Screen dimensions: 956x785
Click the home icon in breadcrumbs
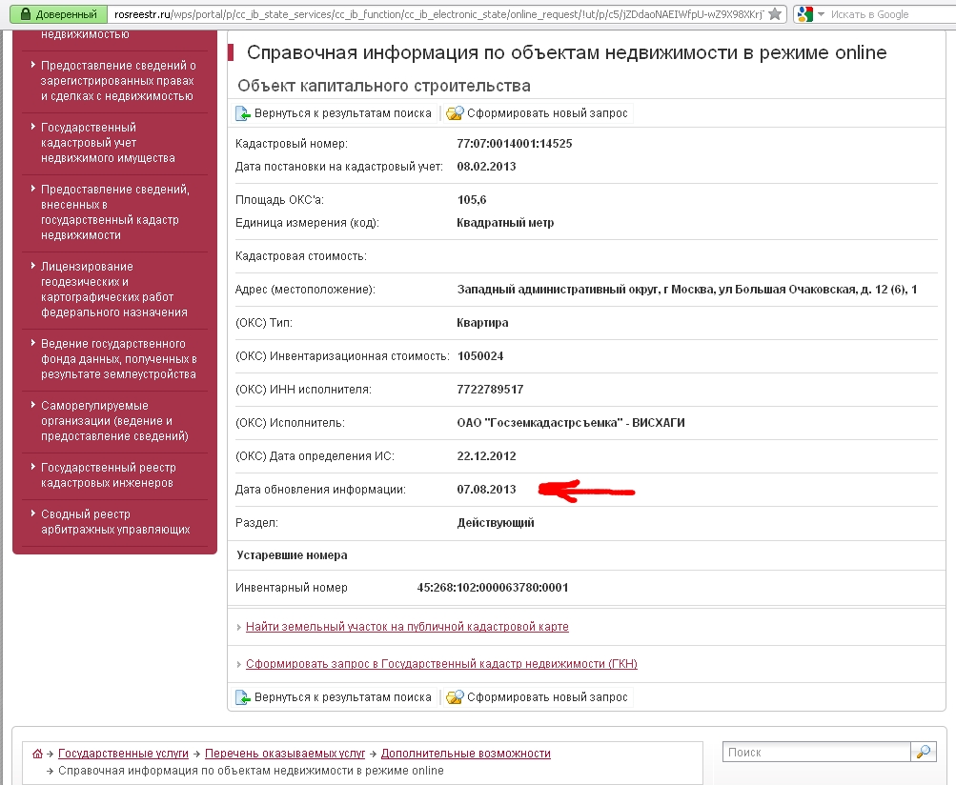pos(37,754)
